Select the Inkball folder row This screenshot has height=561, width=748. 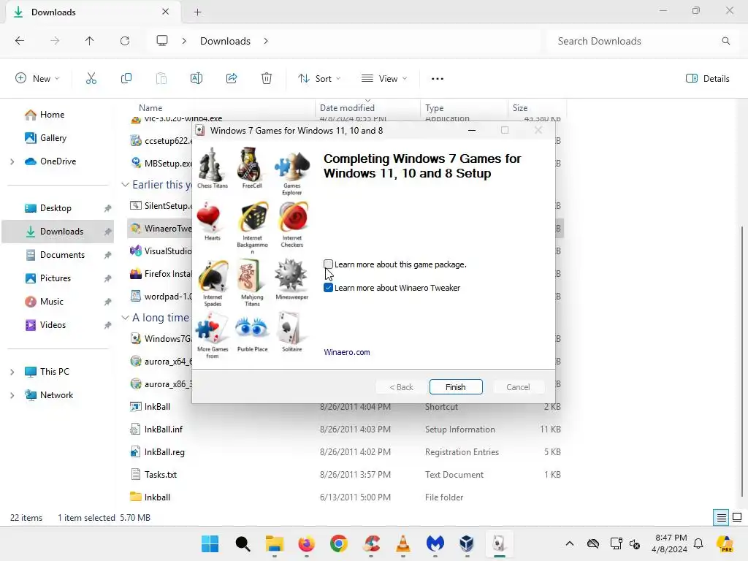point(346,497)
